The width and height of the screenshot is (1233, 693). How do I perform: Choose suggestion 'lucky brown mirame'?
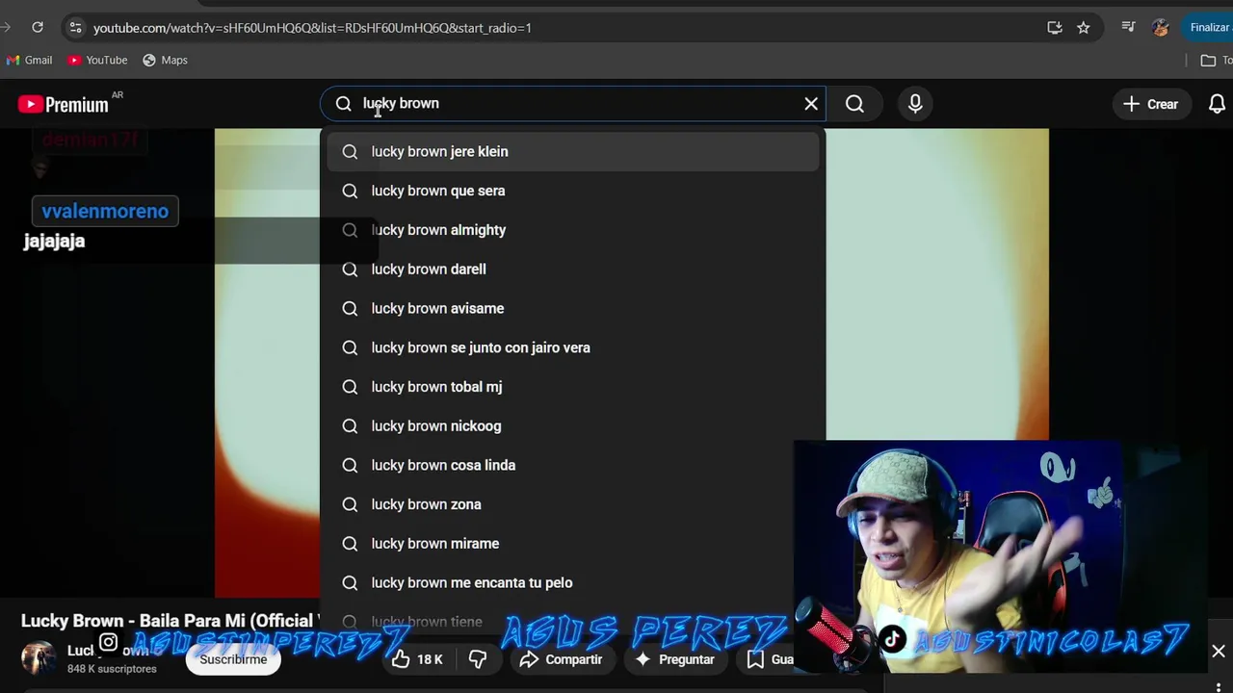pyautogui.click(x=573, y=544)
